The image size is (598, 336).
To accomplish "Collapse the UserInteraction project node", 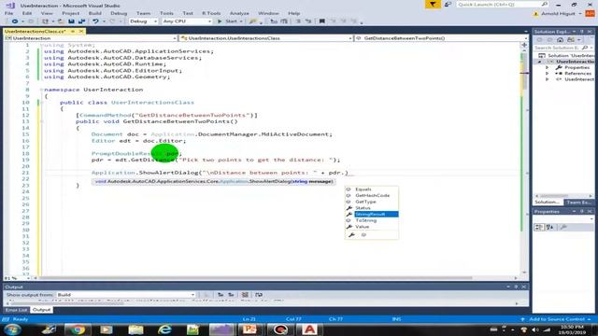I will (539, 62).
